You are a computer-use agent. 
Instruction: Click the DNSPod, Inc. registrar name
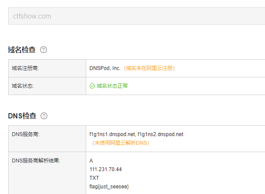[x=105, y=68]
